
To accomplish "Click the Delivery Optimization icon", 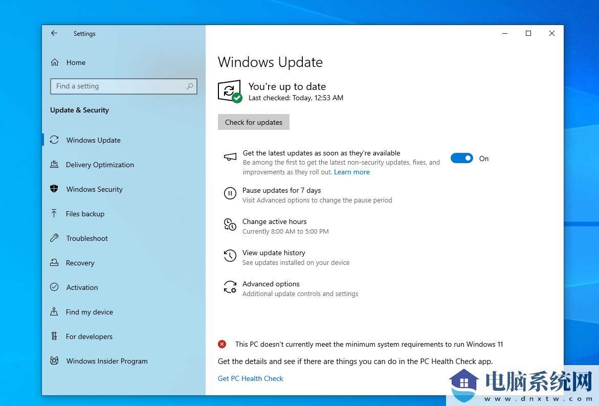I will tap(54, 164).
